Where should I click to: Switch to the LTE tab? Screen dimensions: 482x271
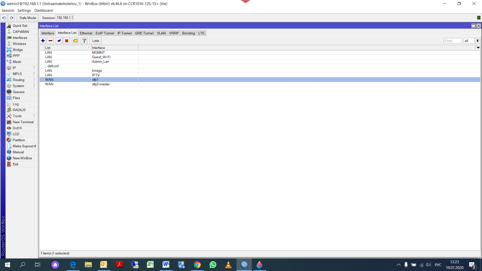point(201,33)
